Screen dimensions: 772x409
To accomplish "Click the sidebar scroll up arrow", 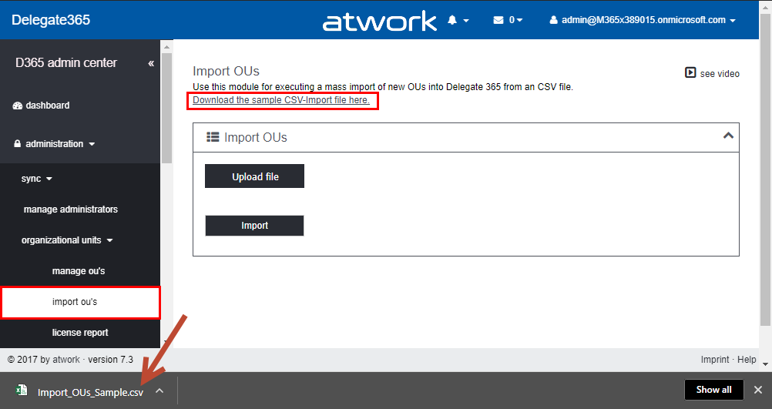I will point(166,47).
